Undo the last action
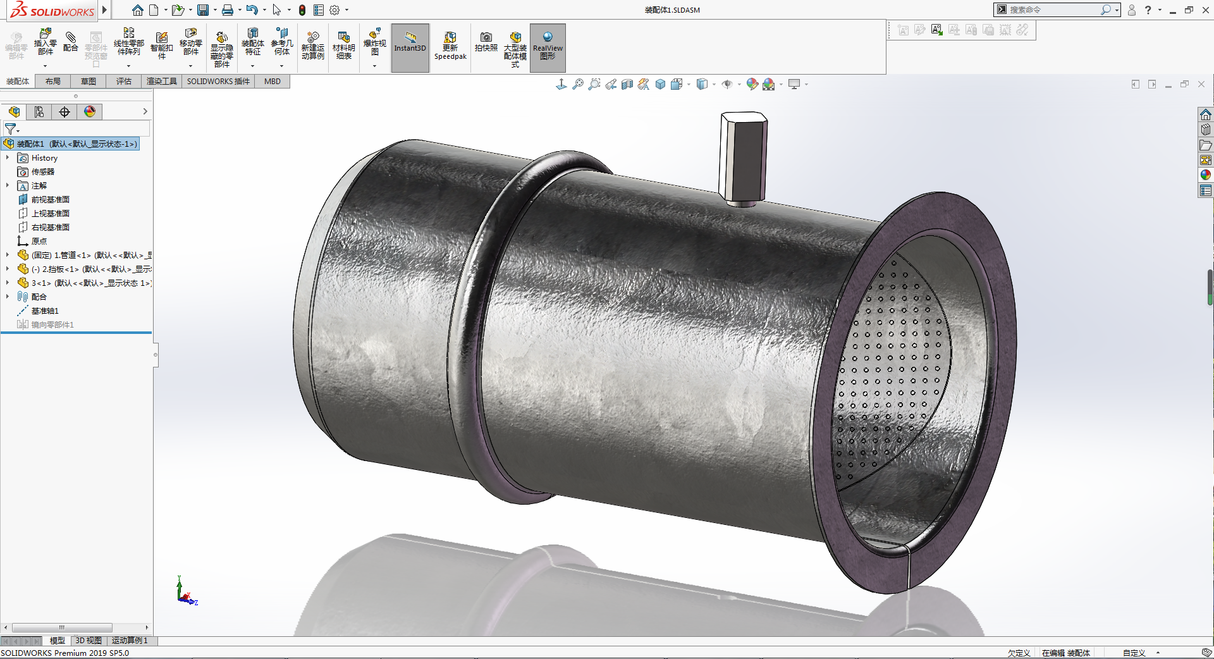The width and height of the screenshot is (1214, 659). (252, 10)
